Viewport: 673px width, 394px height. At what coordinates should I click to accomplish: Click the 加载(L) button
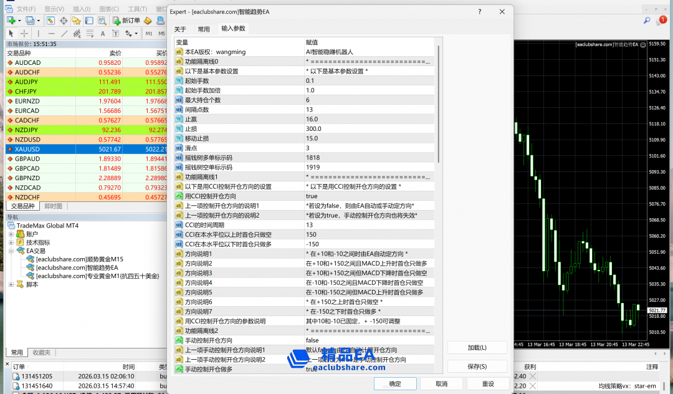(x=477, y=347)
